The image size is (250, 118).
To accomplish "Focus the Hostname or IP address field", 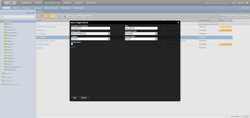I will tap(91, 28).
